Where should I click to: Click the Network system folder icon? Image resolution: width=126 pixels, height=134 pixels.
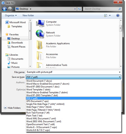40,34
